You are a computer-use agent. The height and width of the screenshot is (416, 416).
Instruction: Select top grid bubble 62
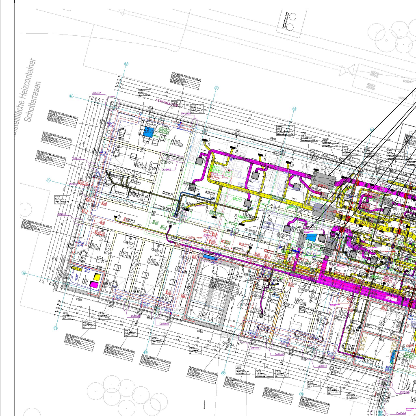coord(126,64)
